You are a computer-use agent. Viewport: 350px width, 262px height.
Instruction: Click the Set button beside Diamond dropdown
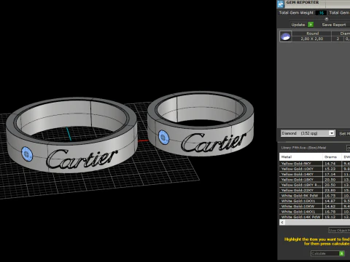pos(344,134)
